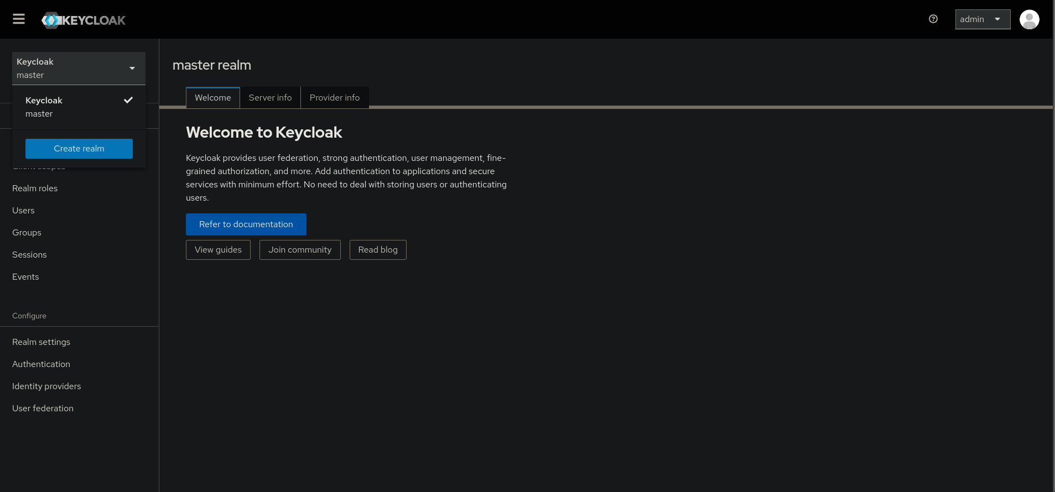Click the Join community button
The image size is (1055, 492).
coord(300,250)
